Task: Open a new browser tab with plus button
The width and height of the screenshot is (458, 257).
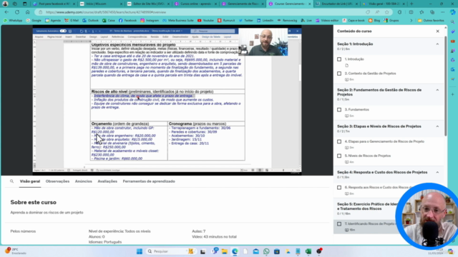Action: (x=411, y=4)
